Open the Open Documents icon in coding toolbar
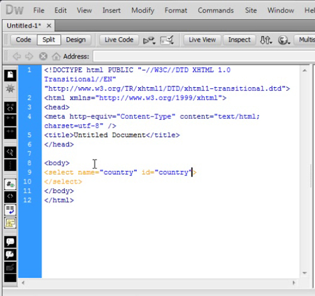Image resolution: width=315 pixels, height=296 pixels. point(10,75)
